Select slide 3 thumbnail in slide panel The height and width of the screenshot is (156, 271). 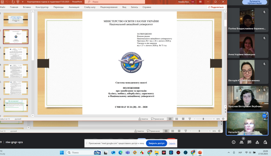(x=16, y=54)
